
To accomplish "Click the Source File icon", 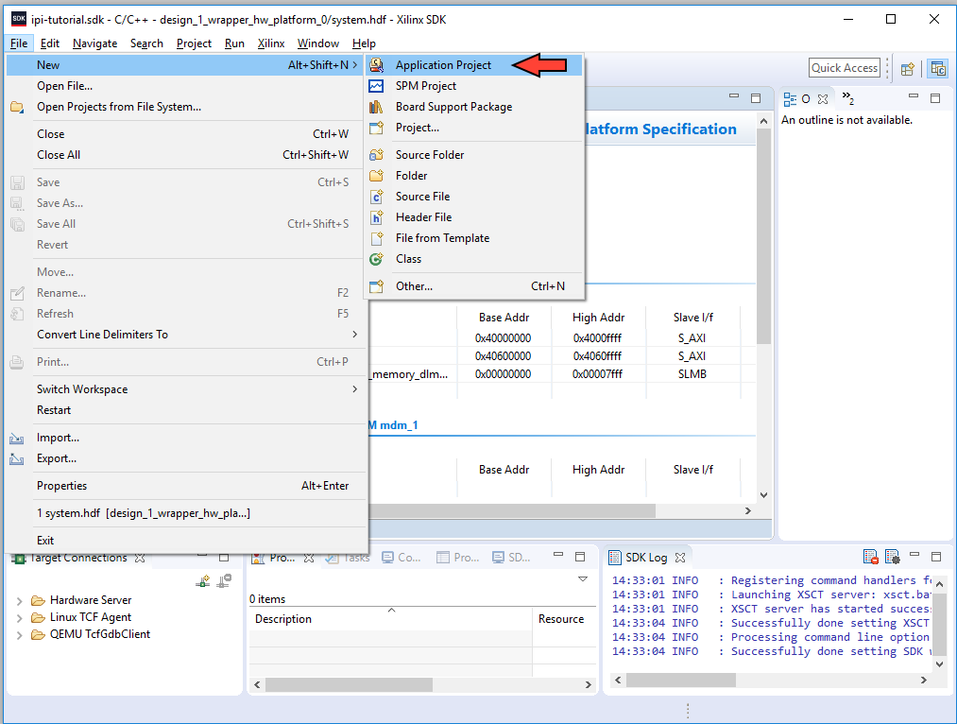I will 377,196.
